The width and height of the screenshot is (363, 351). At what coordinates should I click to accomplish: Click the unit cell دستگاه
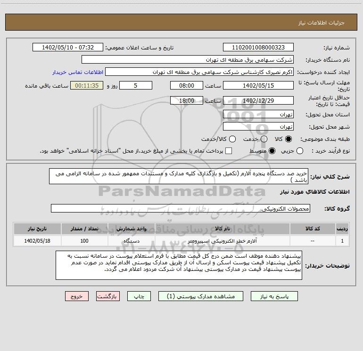[x=131, y=241]
